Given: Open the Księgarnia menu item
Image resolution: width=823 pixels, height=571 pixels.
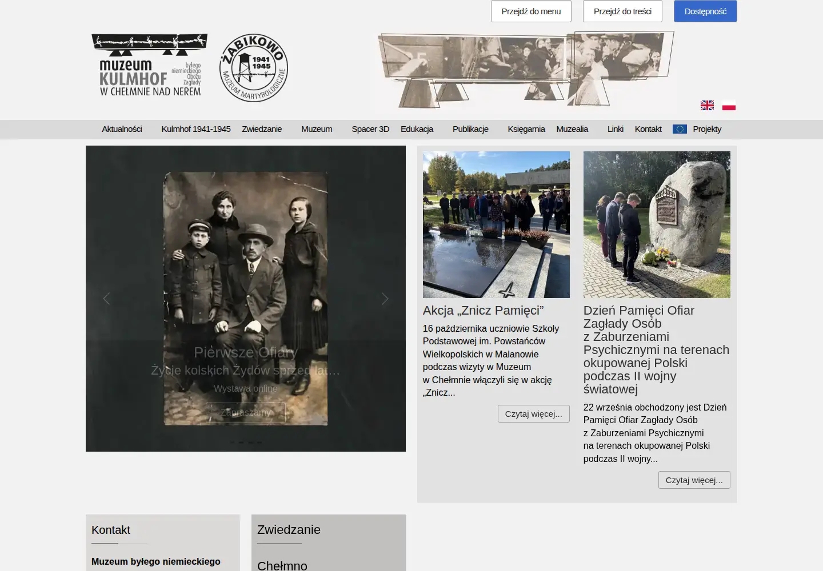Looking at the screenshot, I should (526, 129).
